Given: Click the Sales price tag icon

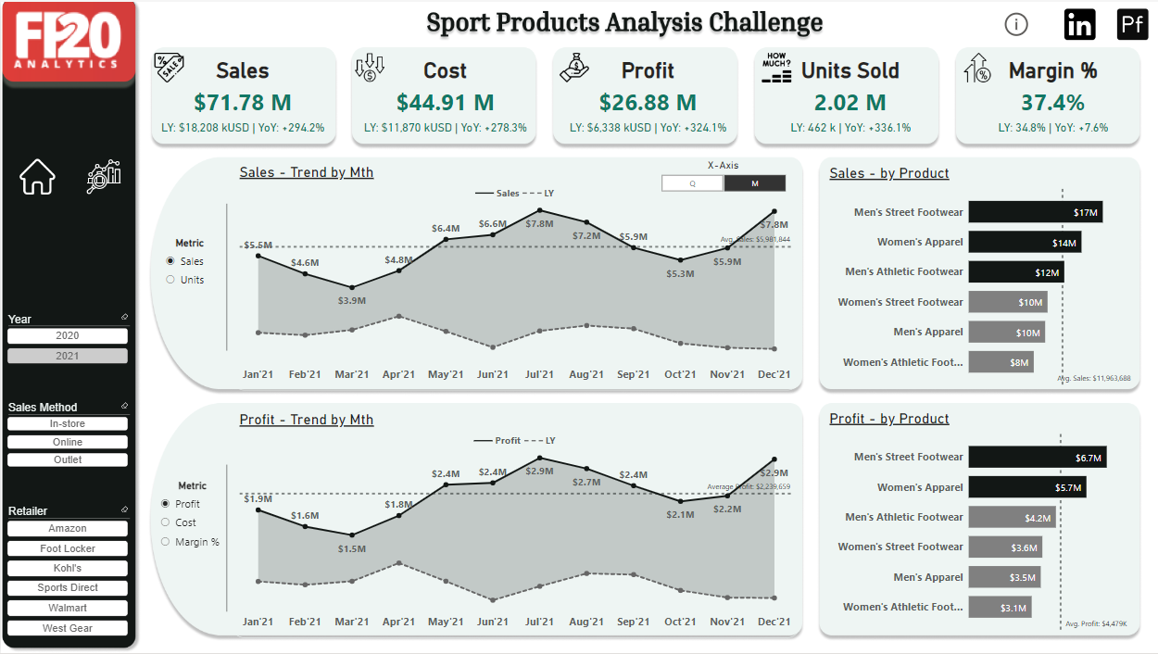Looking at the screenshot, I should [x=169, y=68].
